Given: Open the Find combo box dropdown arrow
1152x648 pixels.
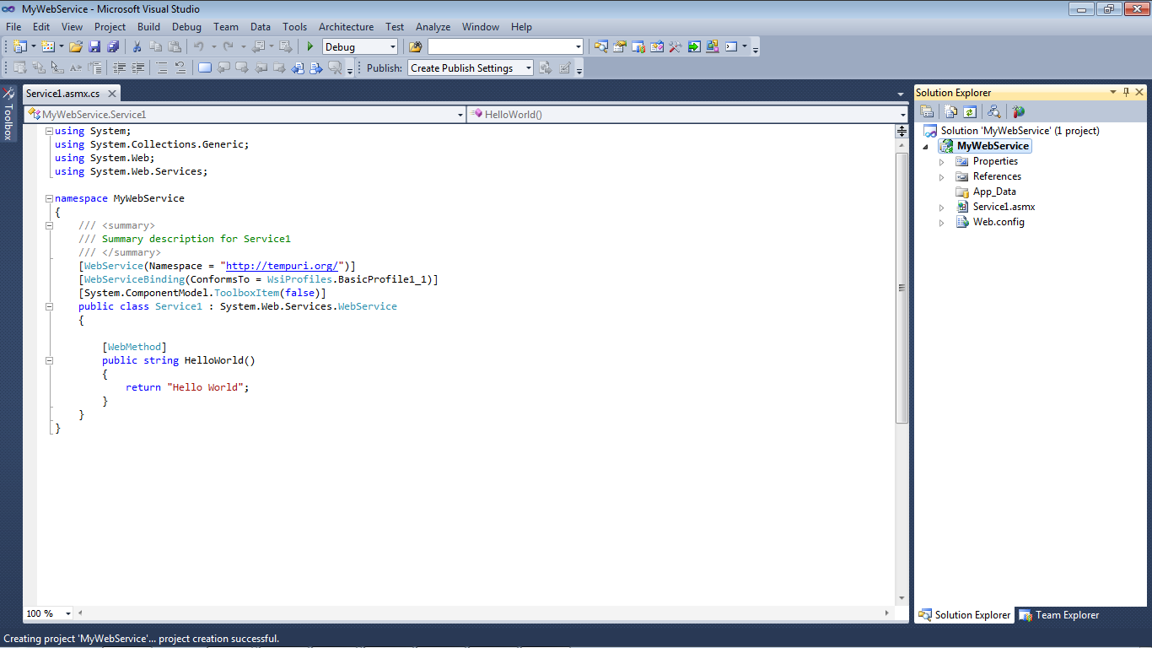Looking at the screenshot, I should [x=578, y=46].
